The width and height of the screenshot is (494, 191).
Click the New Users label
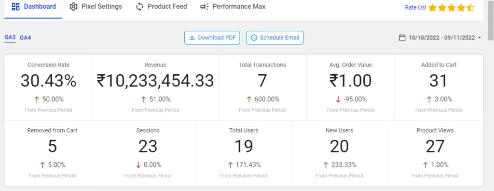[339, 131]
